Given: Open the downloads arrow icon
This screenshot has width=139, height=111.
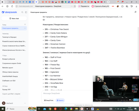Looking at the screenshot, I should [x=136, y=6].
